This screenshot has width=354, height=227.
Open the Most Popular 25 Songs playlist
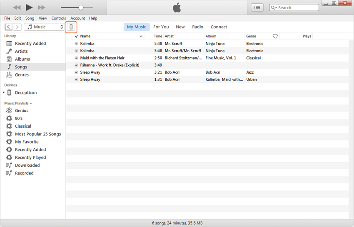coord(38,134)
